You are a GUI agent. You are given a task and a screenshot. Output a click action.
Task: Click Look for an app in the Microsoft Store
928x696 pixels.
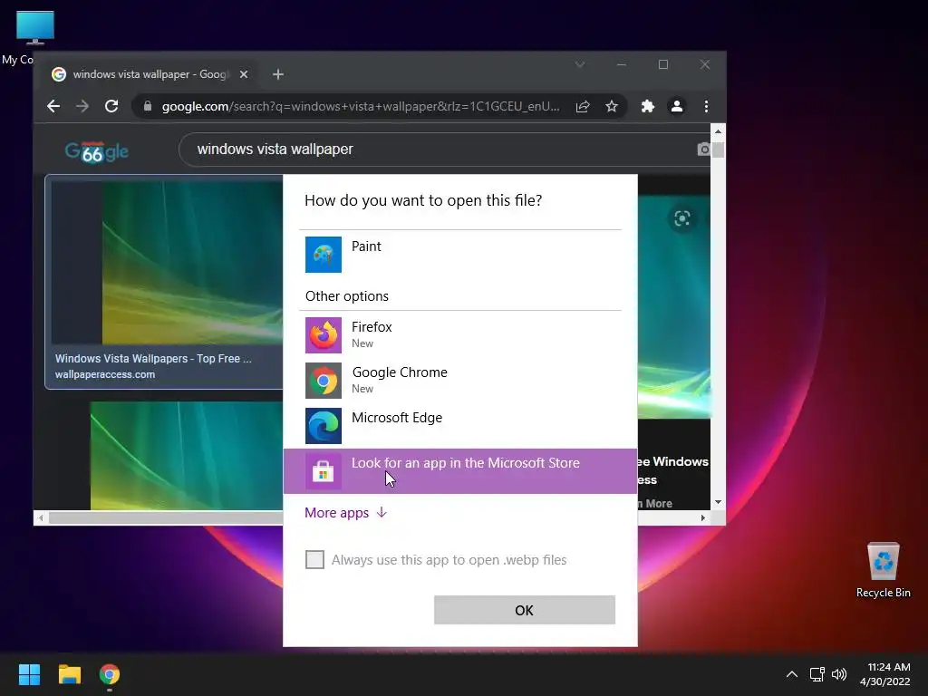click(459, 471)
